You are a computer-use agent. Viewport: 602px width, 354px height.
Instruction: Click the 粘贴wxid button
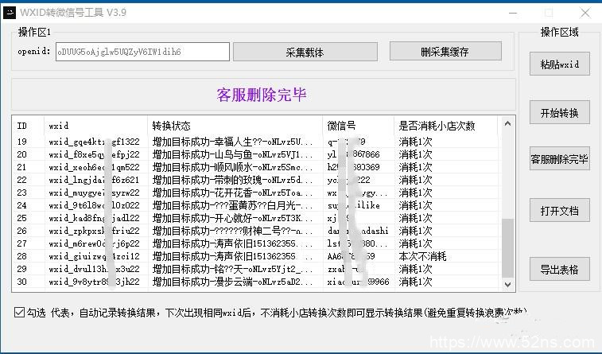coord(559,64)
